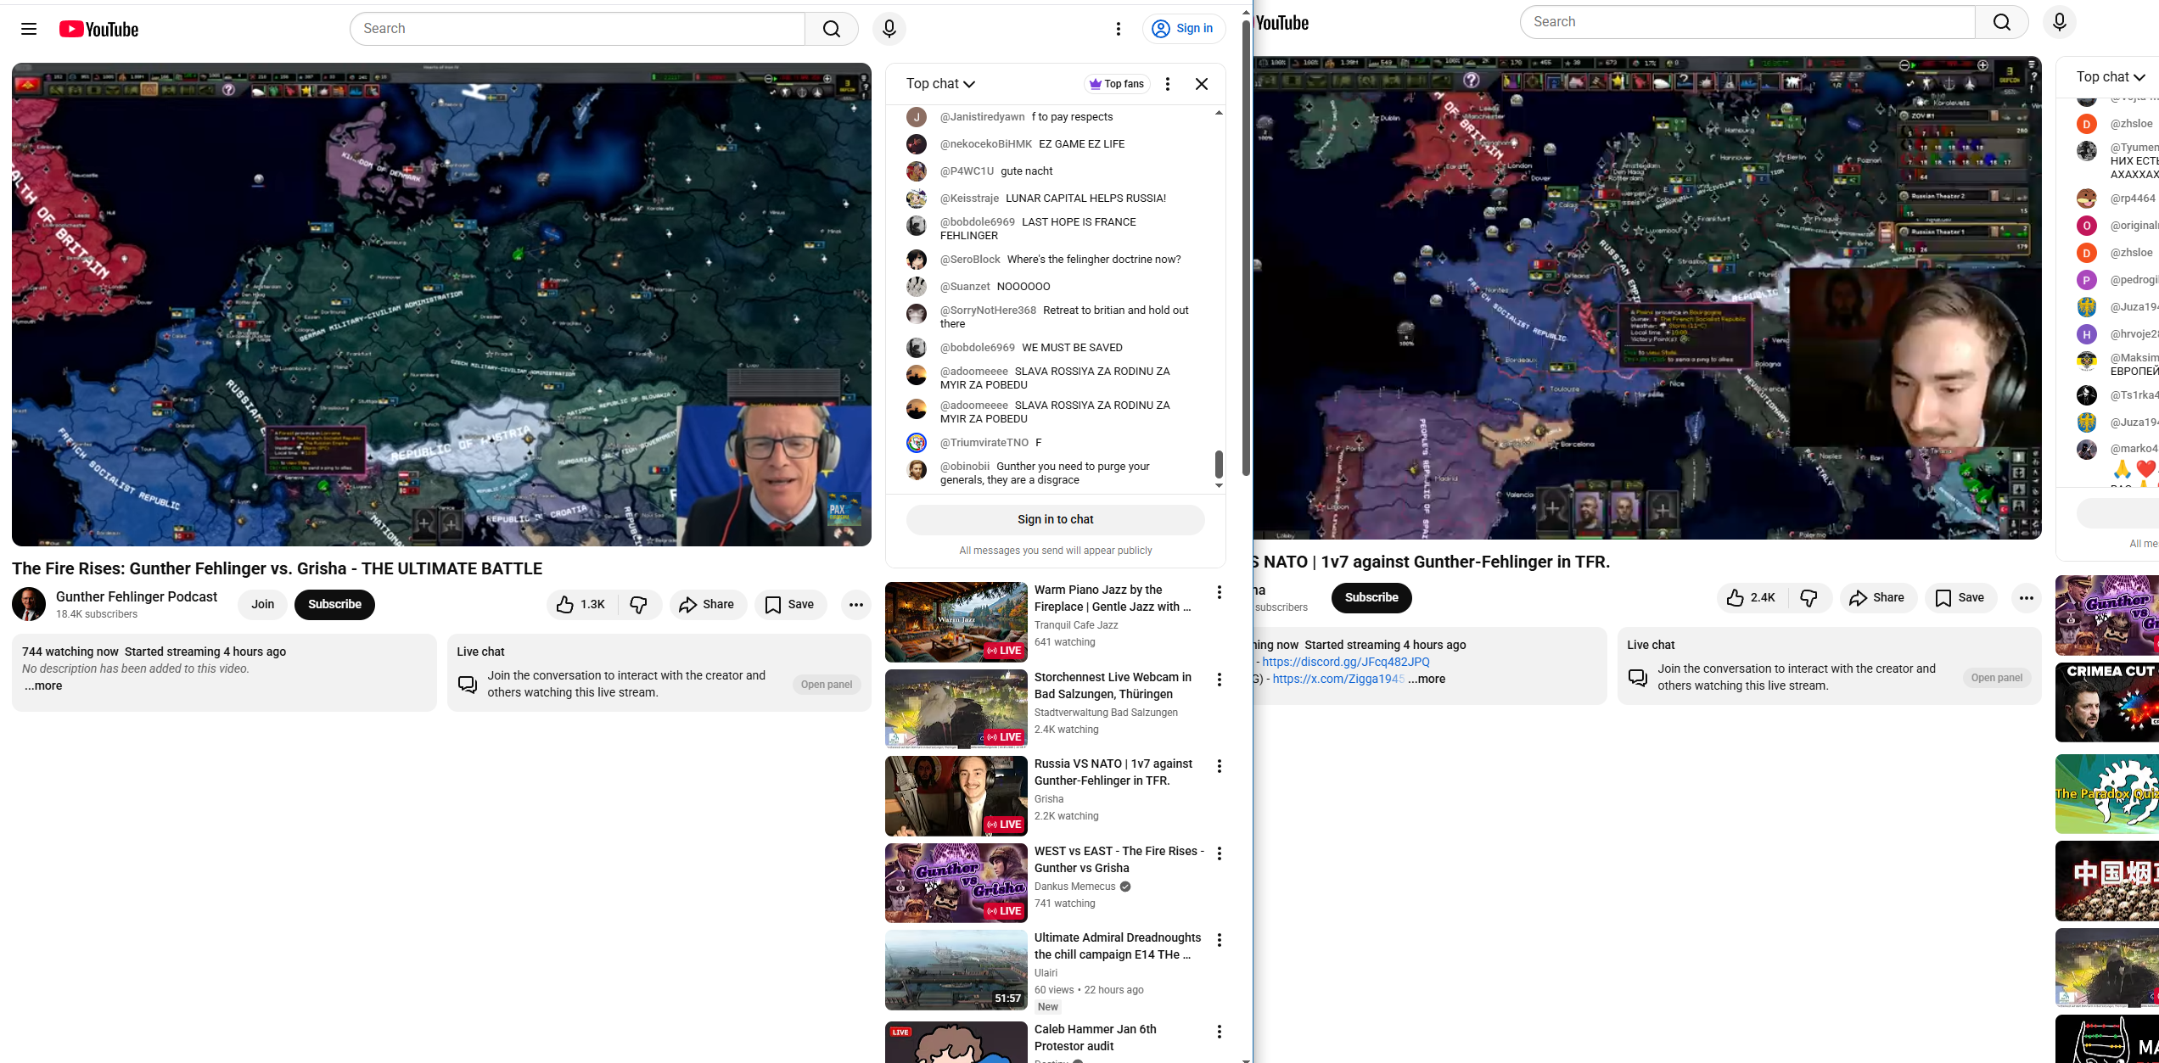Like the Gunther Fehlinger stream (1.3K)
The image size is (2159, 1063).
click(581, 604)
